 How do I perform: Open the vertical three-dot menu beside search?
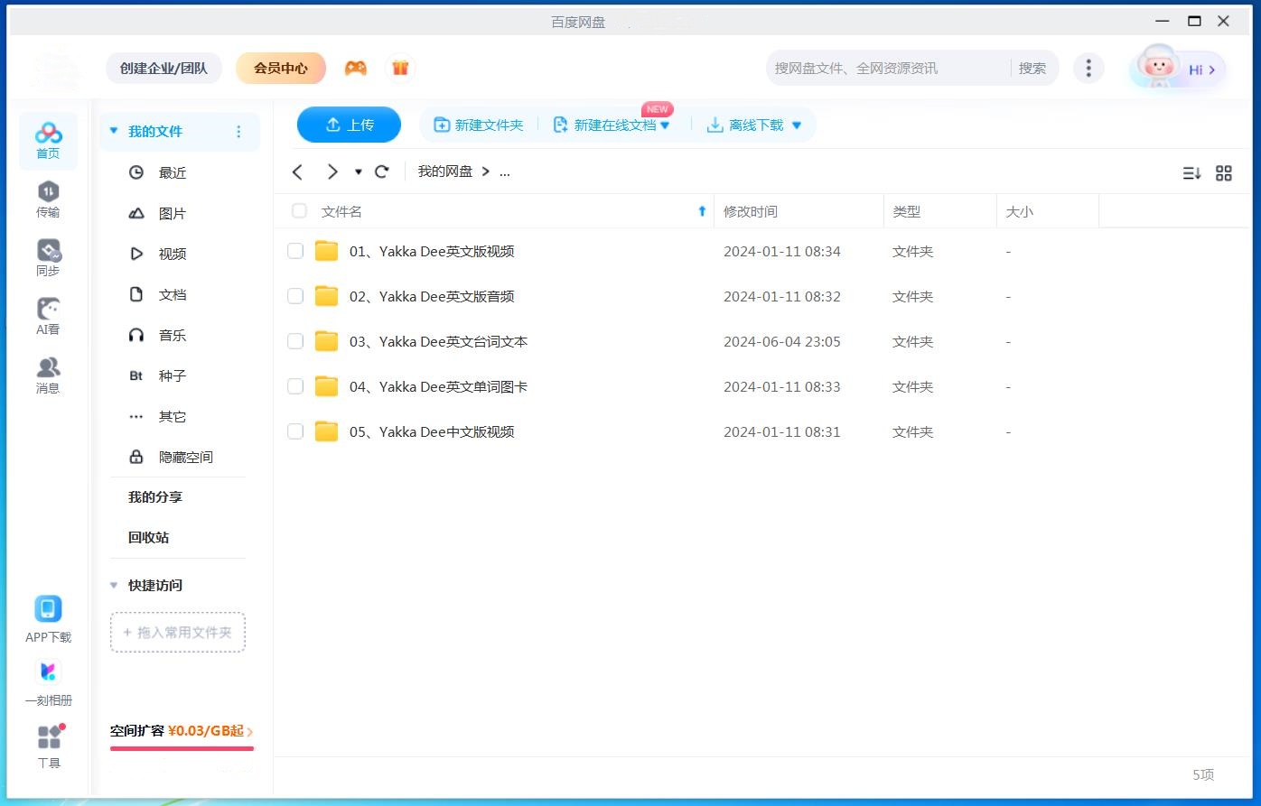[1088, 68]
